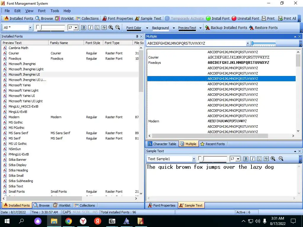
Task: Open the Font menu
Action: point(42,11)
